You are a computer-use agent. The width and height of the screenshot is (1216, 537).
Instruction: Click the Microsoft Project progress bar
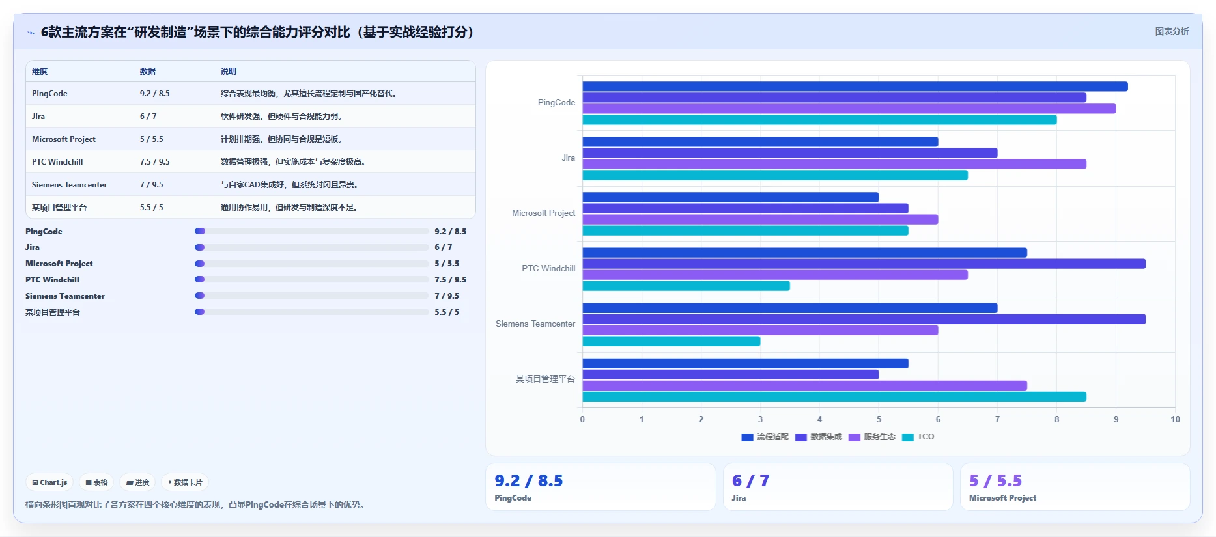[311, 264]
